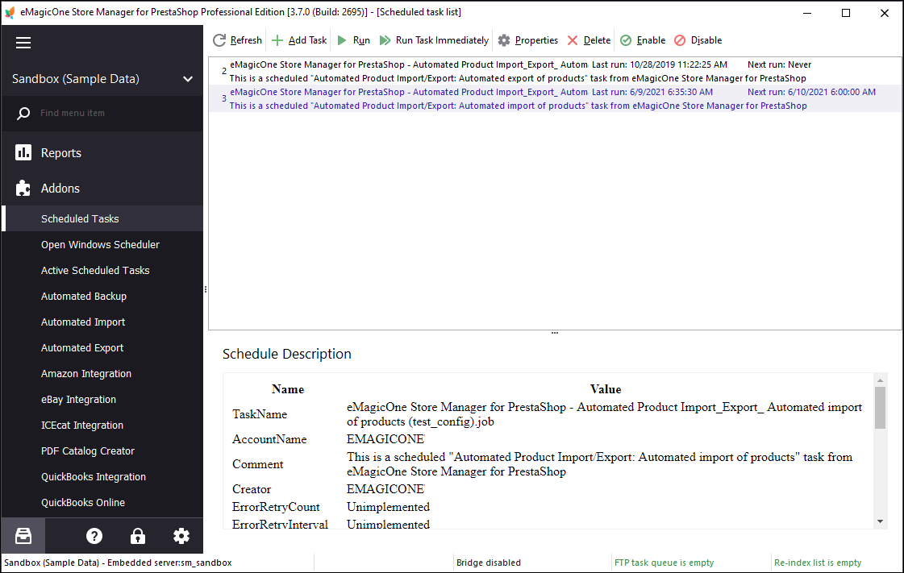Click the Add Task plus icon

point(277,40)
